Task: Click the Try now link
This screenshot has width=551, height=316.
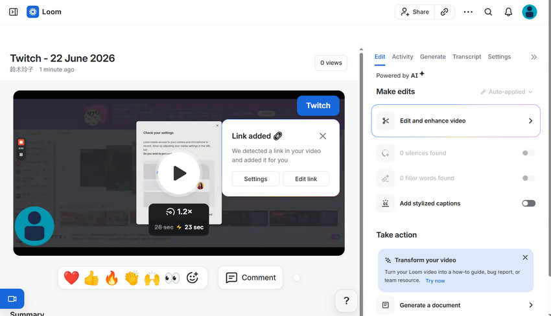Action: click(x=435, y=281)
